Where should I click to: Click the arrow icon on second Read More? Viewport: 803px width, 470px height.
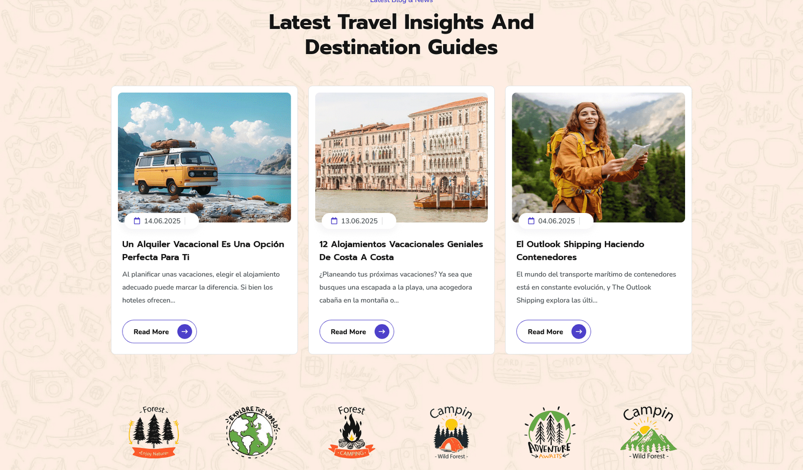tap(382, 332)
